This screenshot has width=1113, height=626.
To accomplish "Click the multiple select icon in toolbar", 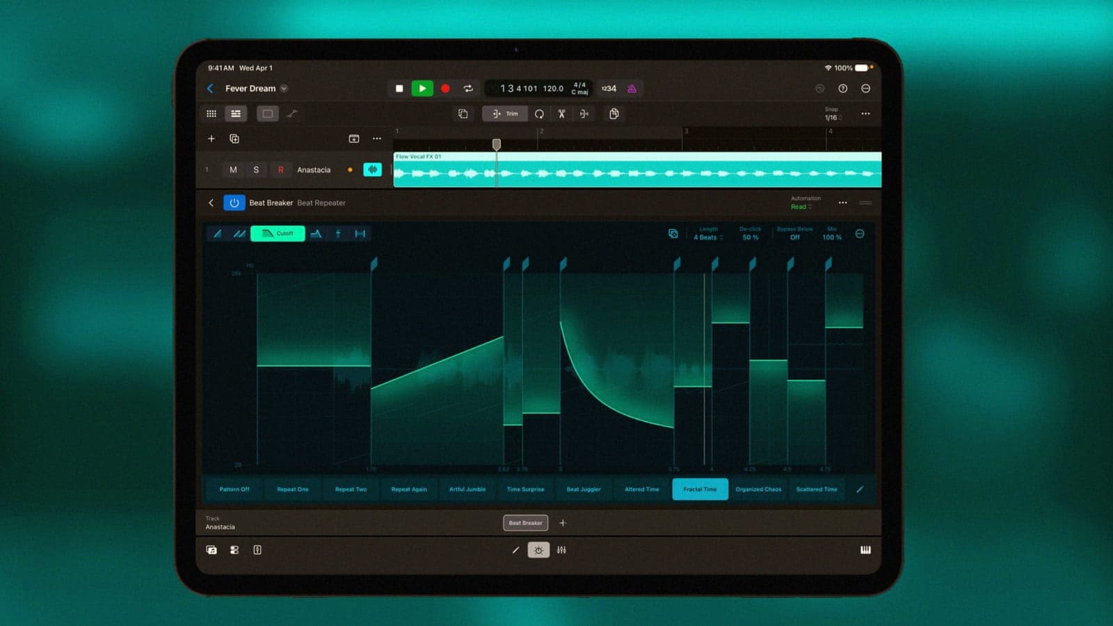I will [463, 113].
